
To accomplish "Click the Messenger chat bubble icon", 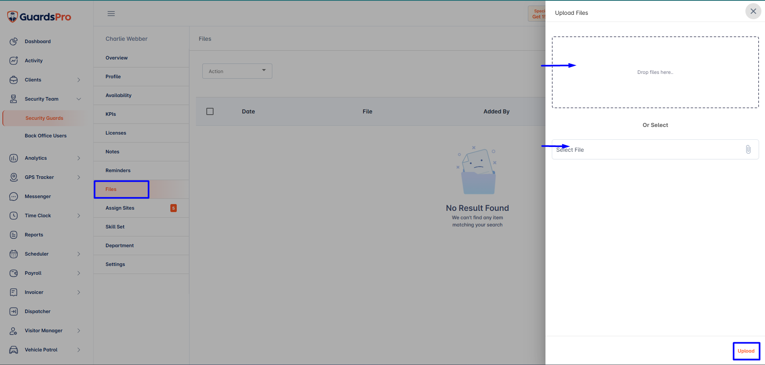I will [14, 196].
